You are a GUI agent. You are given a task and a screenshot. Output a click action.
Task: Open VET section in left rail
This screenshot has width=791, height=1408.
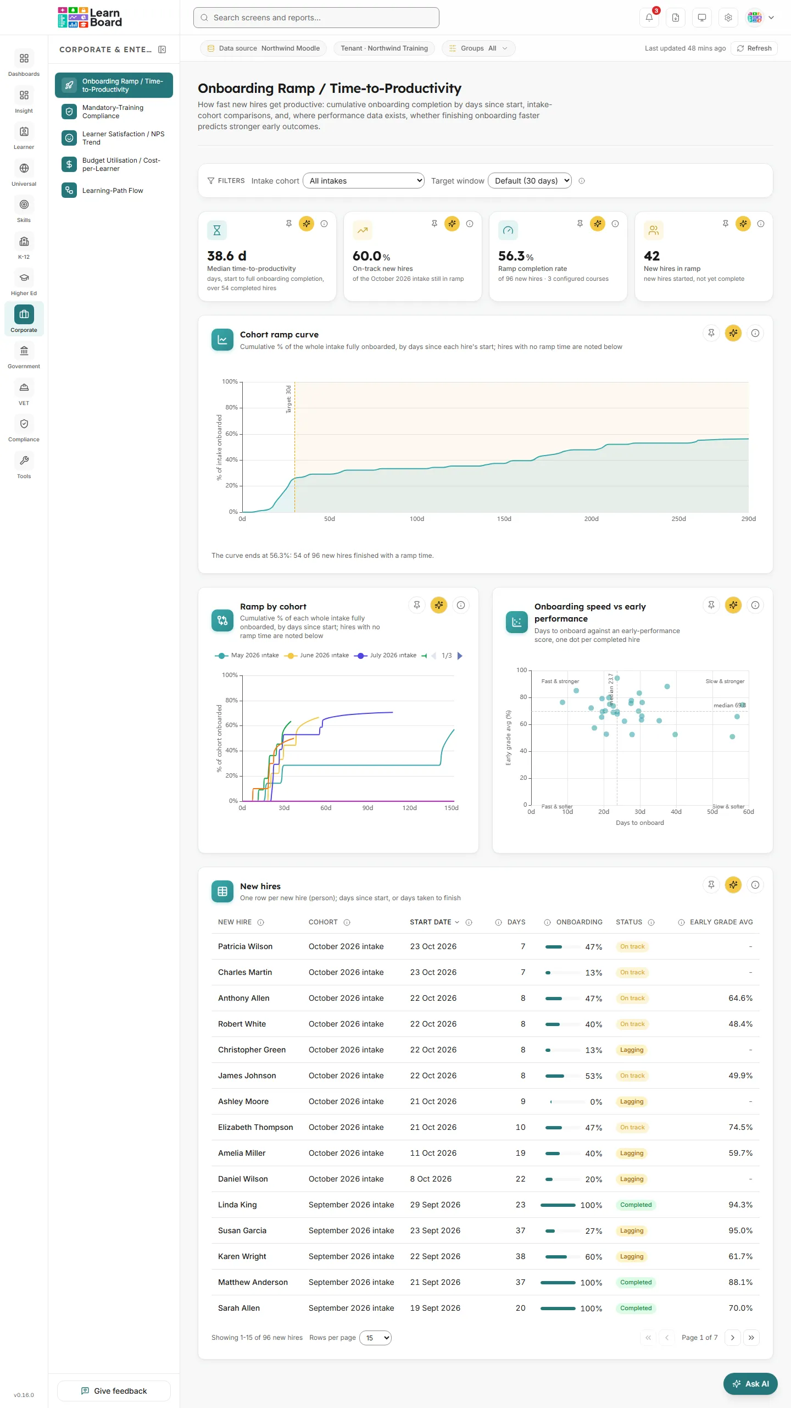[24, 392]
